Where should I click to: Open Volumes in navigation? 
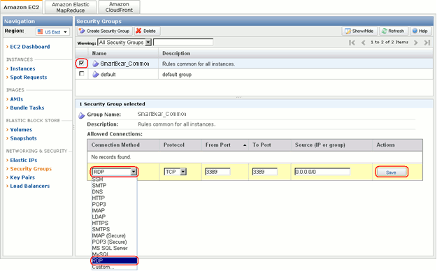21,130
